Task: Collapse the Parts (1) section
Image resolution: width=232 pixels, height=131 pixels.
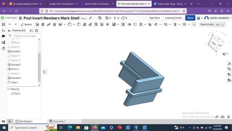Action: [x=8, y=89]
